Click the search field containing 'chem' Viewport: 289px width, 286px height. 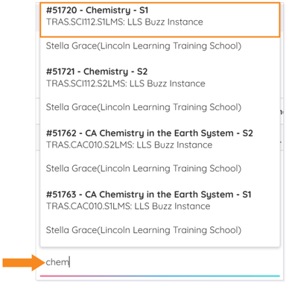pos(160,262)
